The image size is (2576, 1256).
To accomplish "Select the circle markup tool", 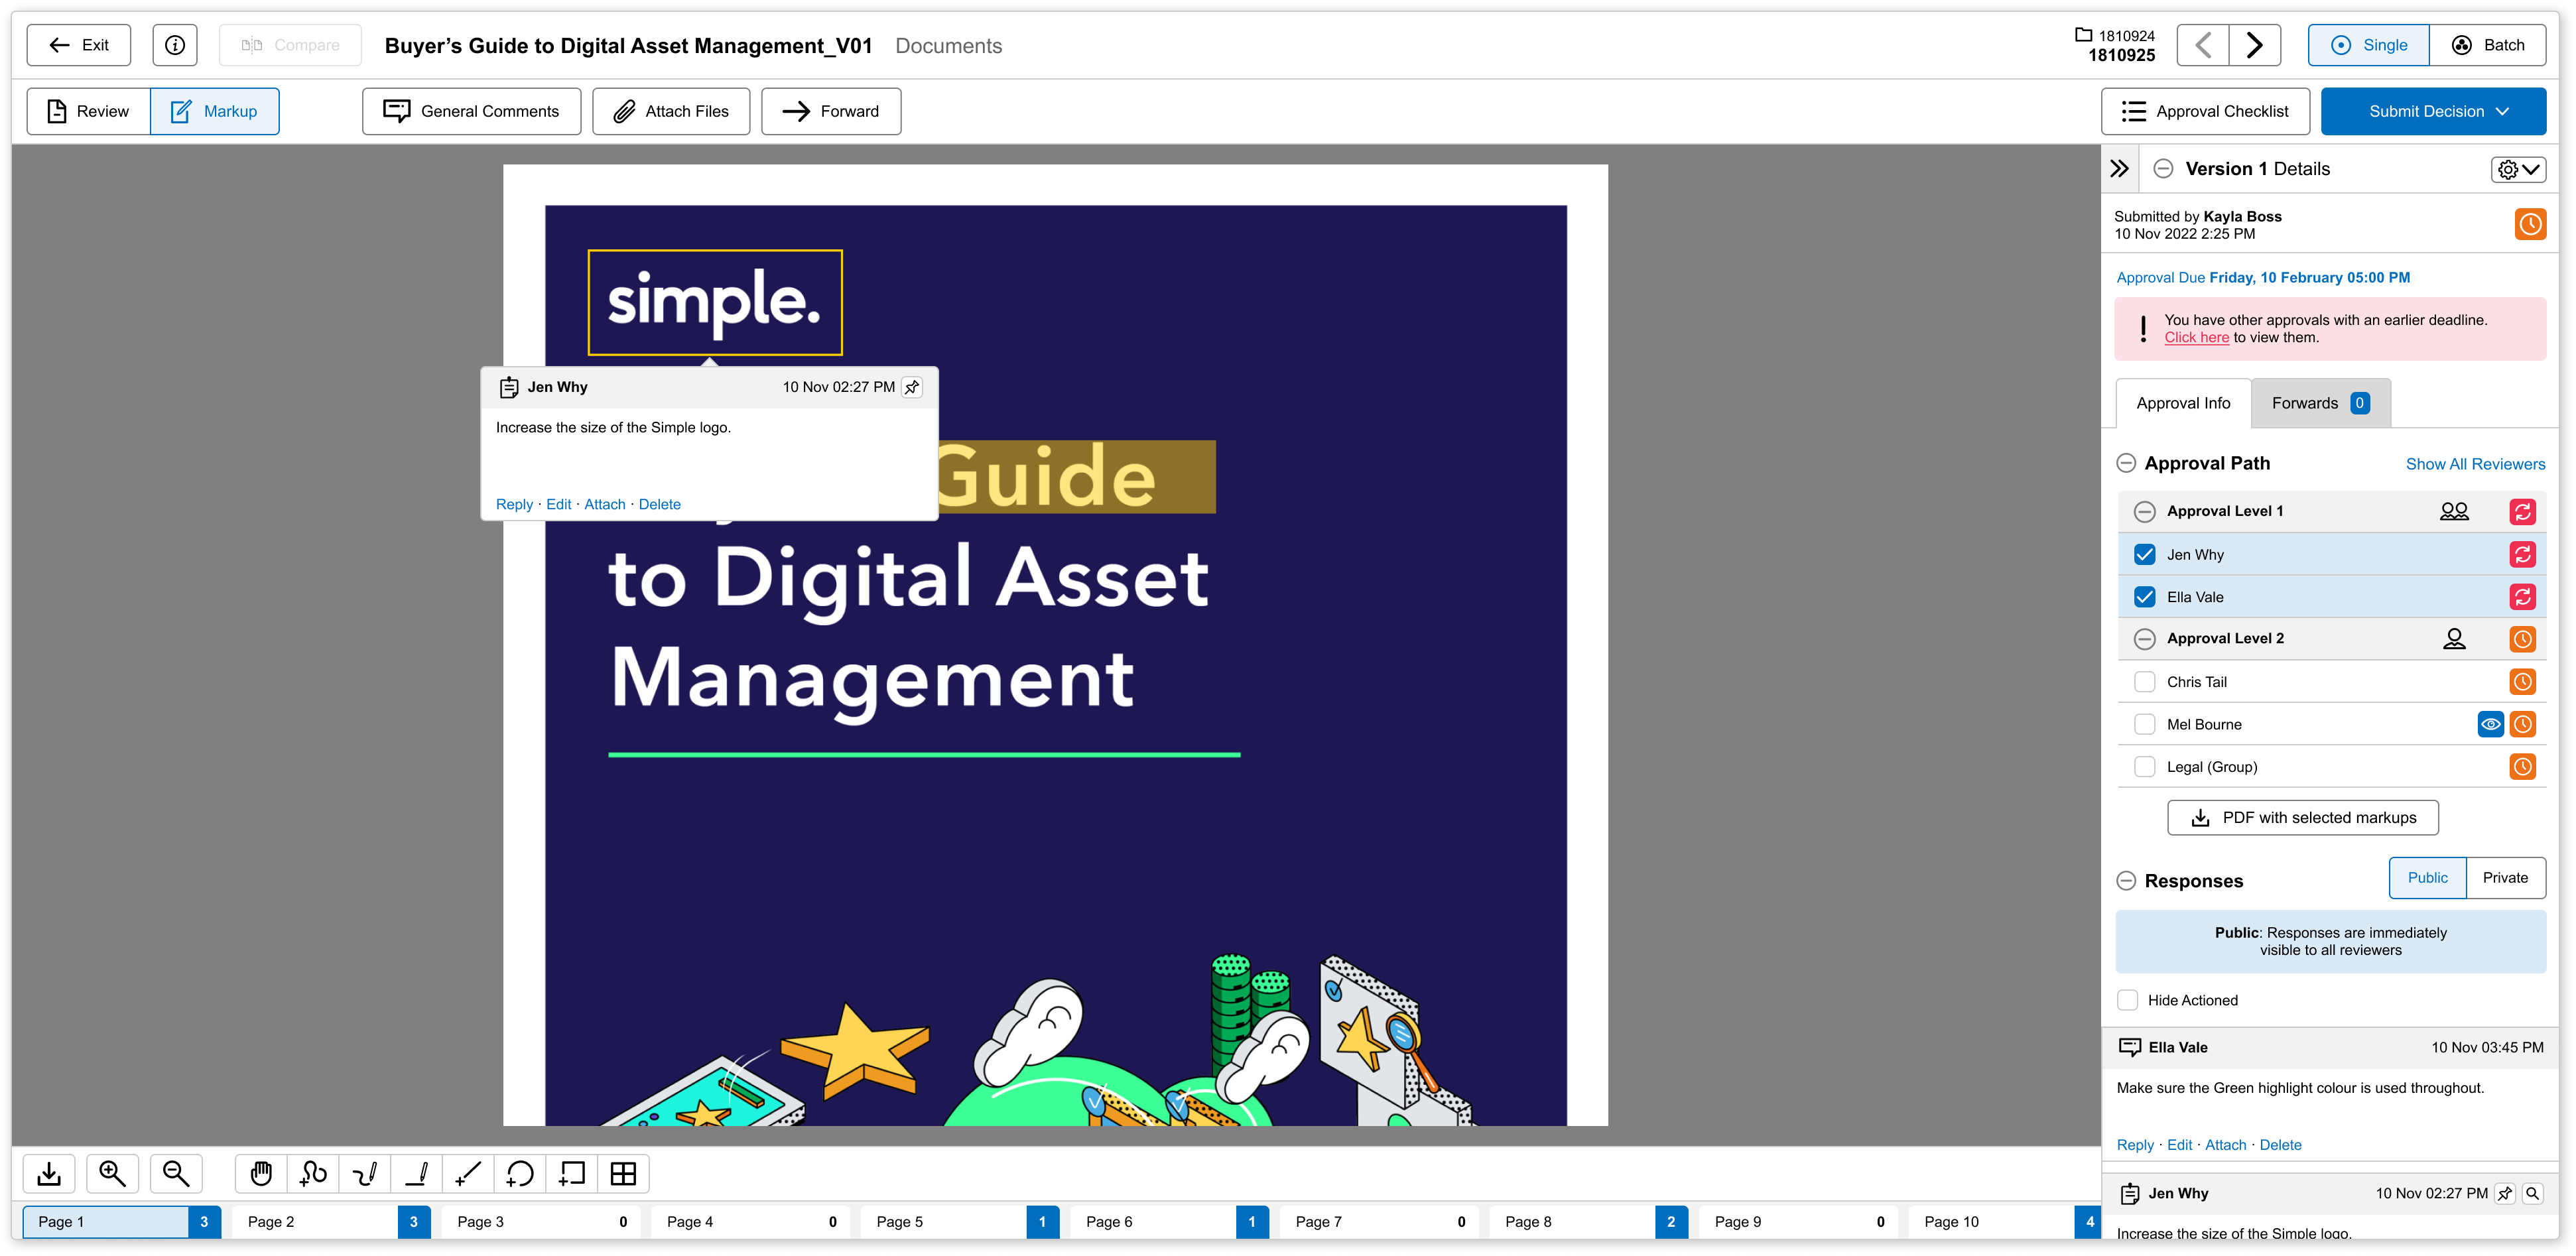I will [x=520, y=1173].
